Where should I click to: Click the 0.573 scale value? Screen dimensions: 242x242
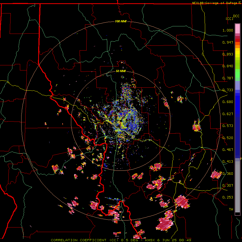228,126
